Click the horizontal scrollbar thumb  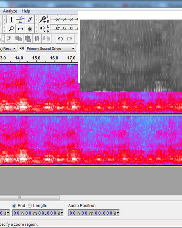point(29,198)
